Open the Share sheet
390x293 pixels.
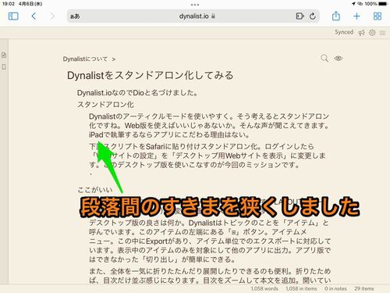[x=336, y=16]
